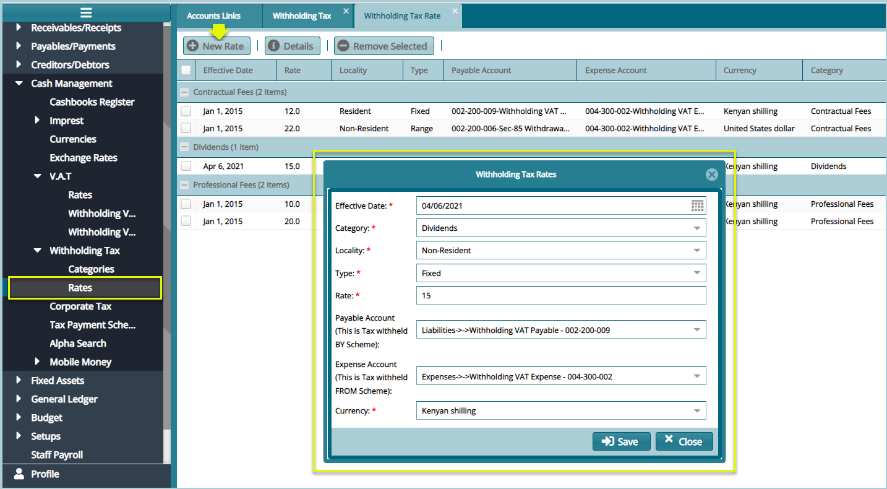Expand the General Ledger menu
This screenshot has height=489, width=887.
pyautogui.click(x=19, y=399)
